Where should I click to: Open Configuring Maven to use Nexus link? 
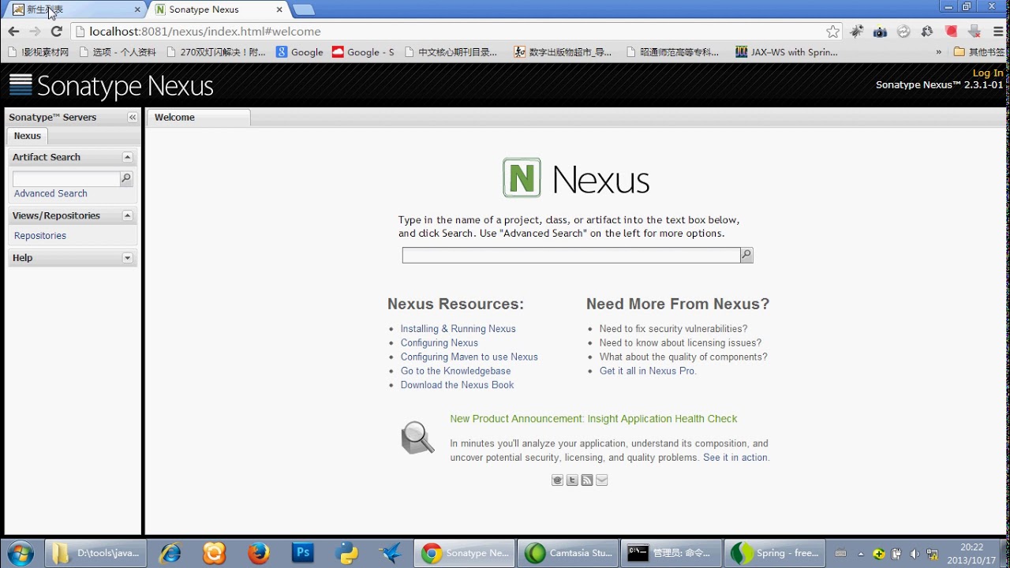(469, 357)
